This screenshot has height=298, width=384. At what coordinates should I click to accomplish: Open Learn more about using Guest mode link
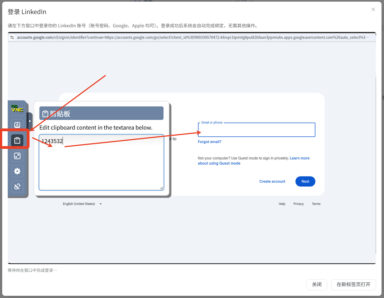click(x=254, y=161)
